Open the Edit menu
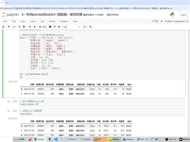The image size is (190, 142). pos(14,21)
